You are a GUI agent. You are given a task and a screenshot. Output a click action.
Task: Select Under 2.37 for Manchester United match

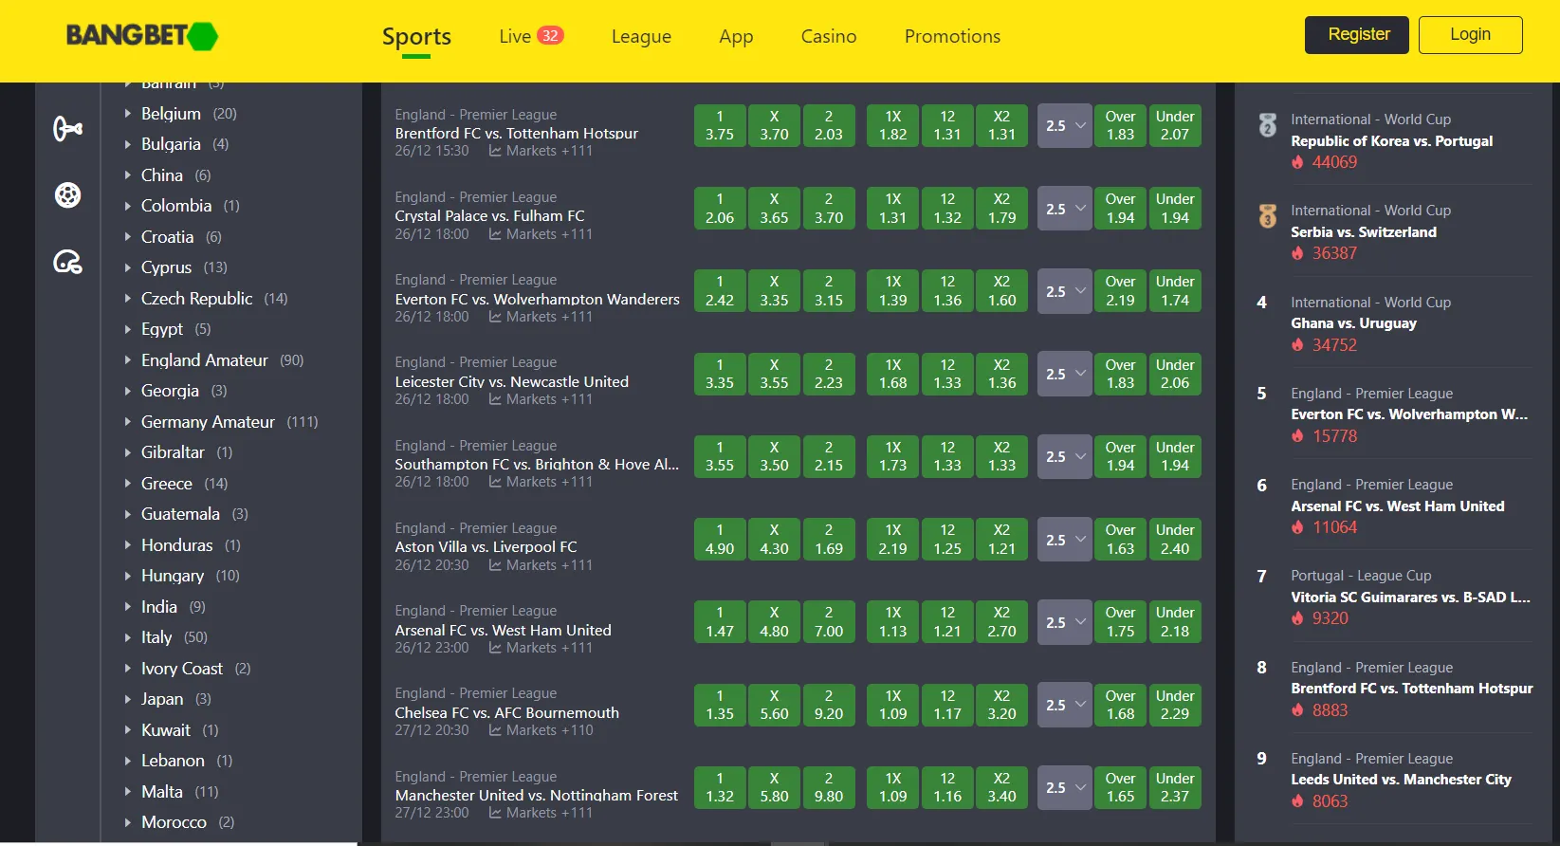click(x=1175, y=787)
